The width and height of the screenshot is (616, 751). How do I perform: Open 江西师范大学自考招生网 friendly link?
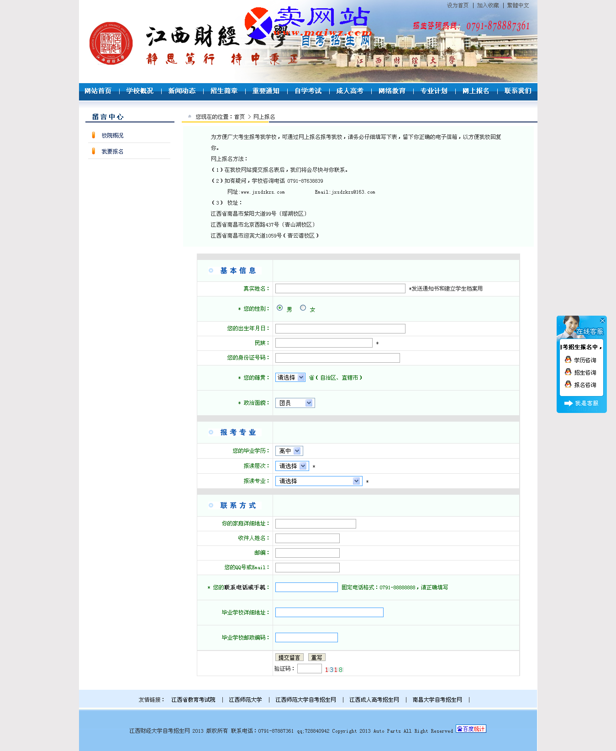point(305,700)
